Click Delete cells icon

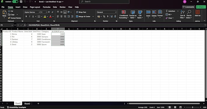coord(154,12)
